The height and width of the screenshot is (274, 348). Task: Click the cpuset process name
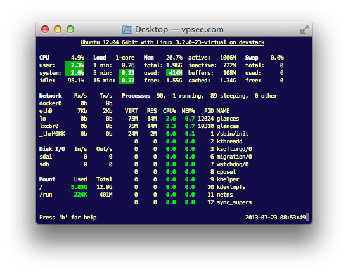pos(226,172)
